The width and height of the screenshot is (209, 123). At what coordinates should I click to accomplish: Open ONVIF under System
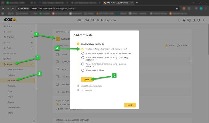click(x=10, y=113)
